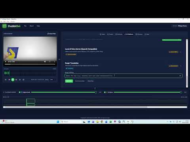This screenshot has width=190, height=142.
Task: Click the DeepL Translation heading
Action: click(x=72, y=63)
